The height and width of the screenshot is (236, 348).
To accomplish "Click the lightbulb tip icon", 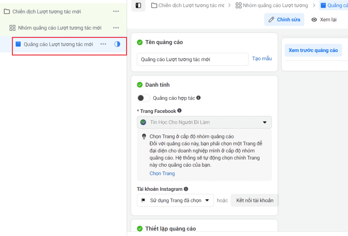I will click(144, 136).
